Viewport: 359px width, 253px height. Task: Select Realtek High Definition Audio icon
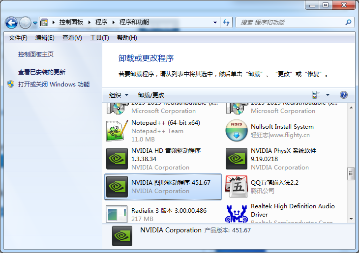coord(237,214)
